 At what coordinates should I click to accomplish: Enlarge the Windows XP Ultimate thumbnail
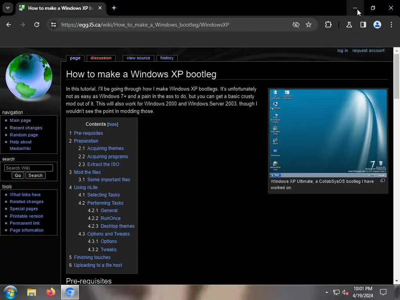[x=382, y=180]
